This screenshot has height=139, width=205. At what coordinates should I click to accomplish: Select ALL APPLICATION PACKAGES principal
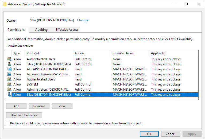pyautogui.click(x=48, y=69)
